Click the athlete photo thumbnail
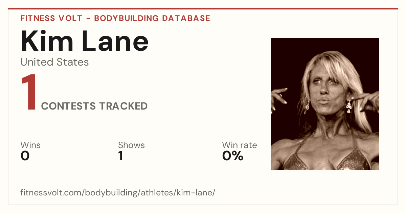 coord(325,104)
